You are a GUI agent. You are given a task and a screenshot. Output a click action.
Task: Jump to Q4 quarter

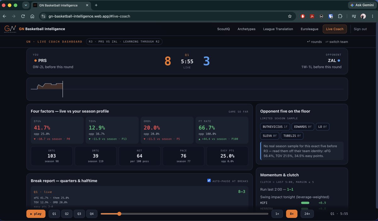[92, 214]
